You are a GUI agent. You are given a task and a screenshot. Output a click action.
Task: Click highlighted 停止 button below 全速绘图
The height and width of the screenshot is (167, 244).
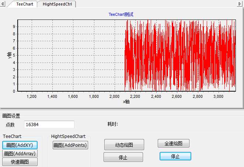[x=175, y=156]
